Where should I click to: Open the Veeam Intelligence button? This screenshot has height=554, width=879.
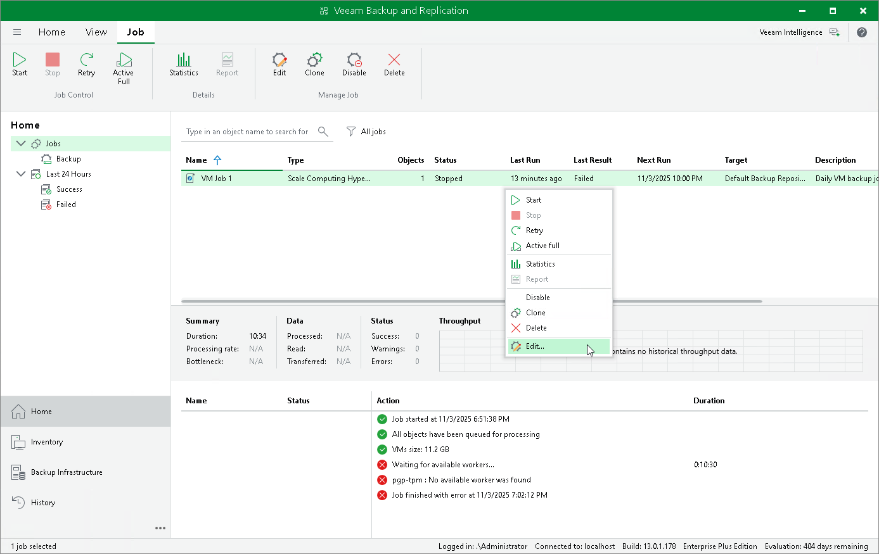click(799, 32)
